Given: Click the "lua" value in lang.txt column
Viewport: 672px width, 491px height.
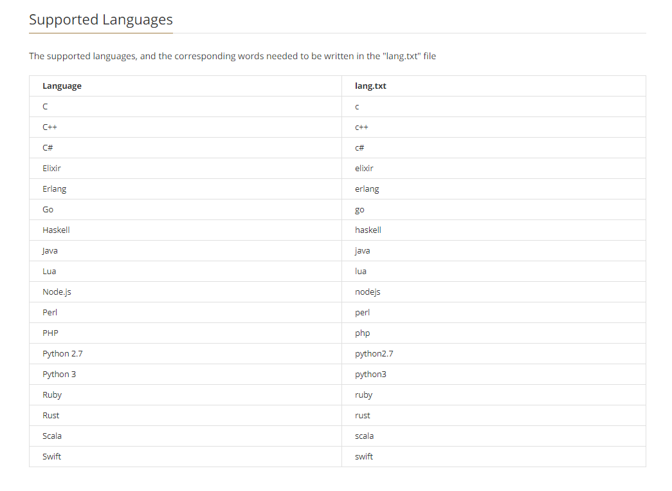Looking at the screenshot, I should tap(361, 272).
